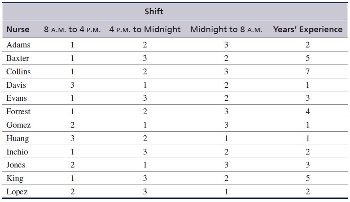Click the Midnight to 8 A.M. header
350x202 pixels.
pyautogui.click(x=226, y=30)
